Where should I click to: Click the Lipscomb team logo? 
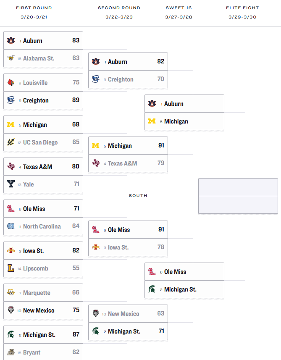(11, 268)
